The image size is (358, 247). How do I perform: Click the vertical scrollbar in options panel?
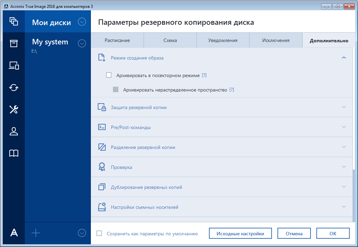pos(354,195)
